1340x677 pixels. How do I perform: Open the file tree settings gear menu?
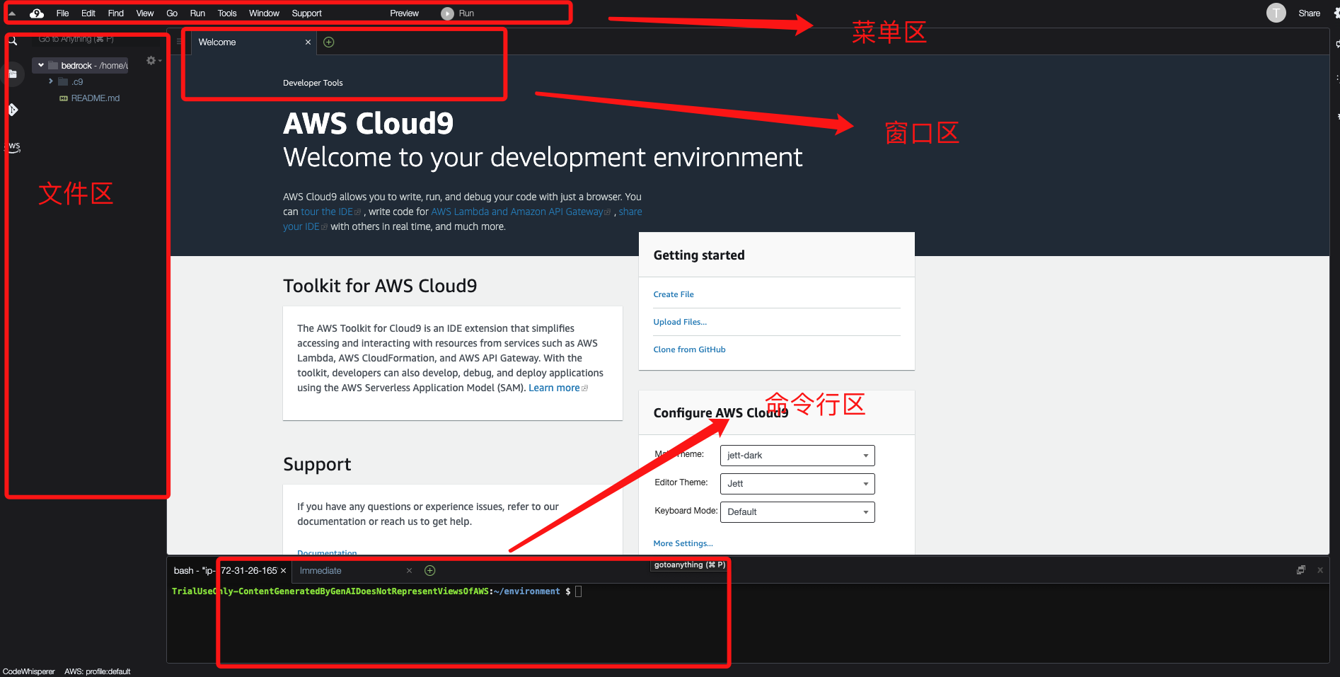coord(151,61)
